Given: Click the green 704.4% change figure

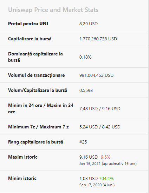Looking at the screenshot, I should tap(106, 179).
